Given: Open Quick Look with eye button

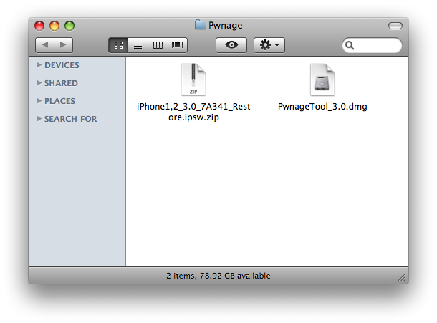Looking at the screenshot, I should [231, 45].
